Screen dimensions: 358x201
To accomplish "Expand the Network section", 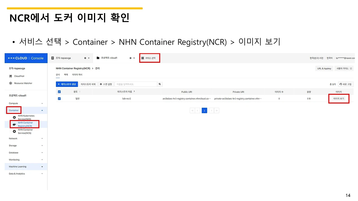I will pyautogui.click(x=26, y=138).
